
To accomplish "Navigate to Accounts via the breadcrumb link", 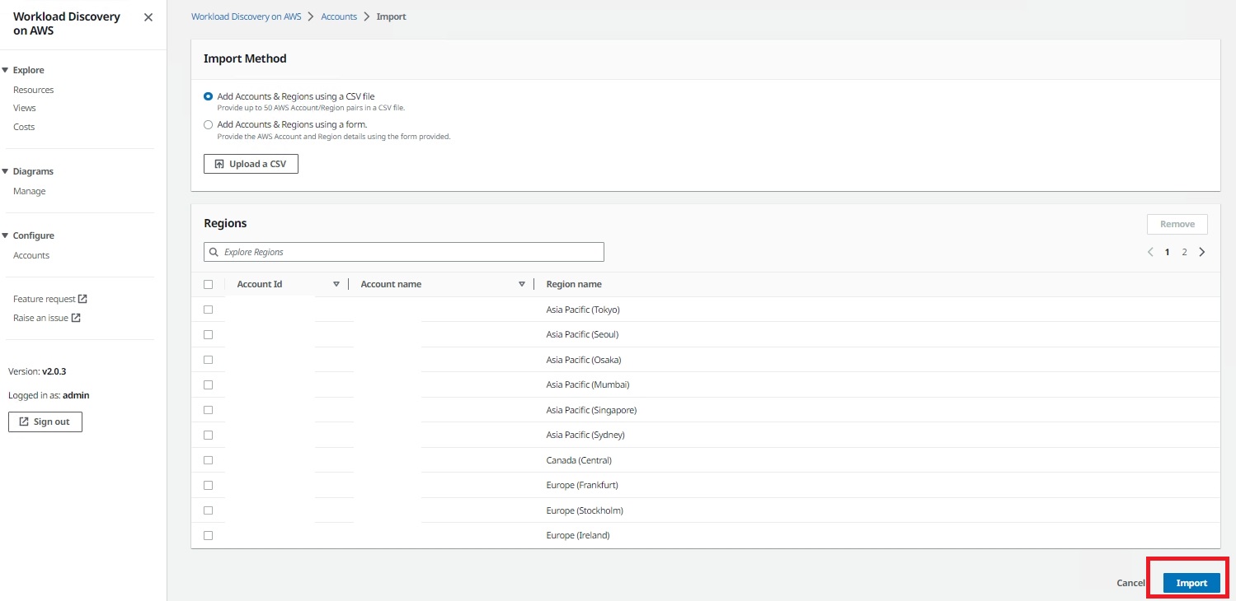I will (338, 16).
